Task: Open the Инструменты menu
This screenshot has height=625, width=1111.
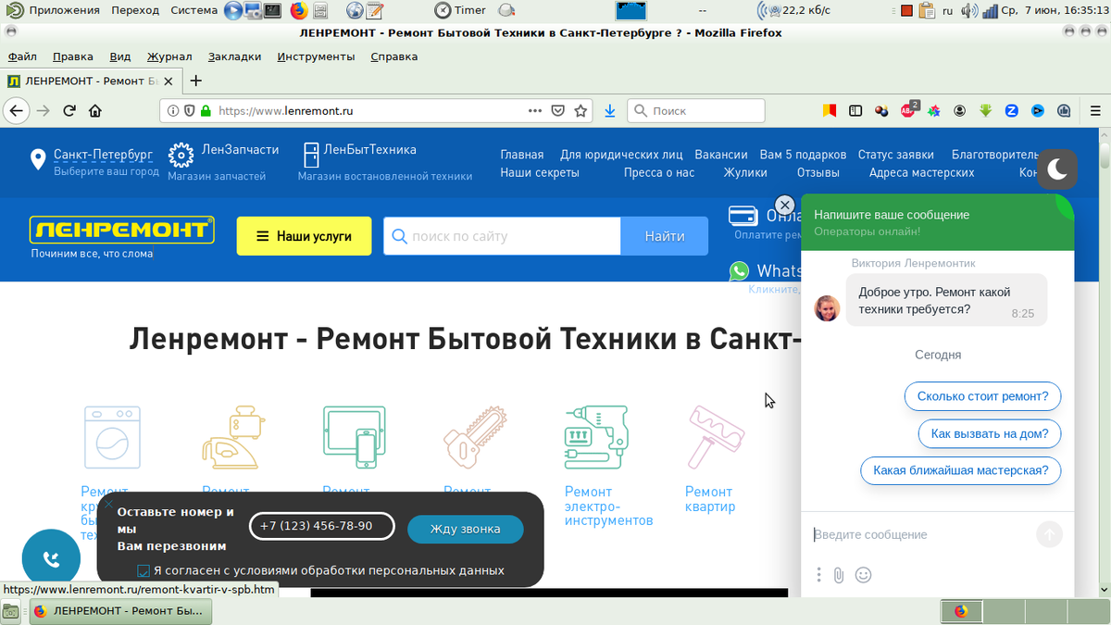Action: pyautogui.click(x=316, y=56)
